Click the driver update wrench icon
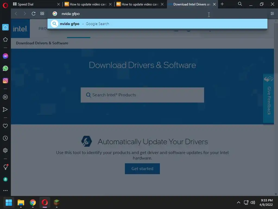278x209 pixels. pyautogui.click(x=87, y=141)
